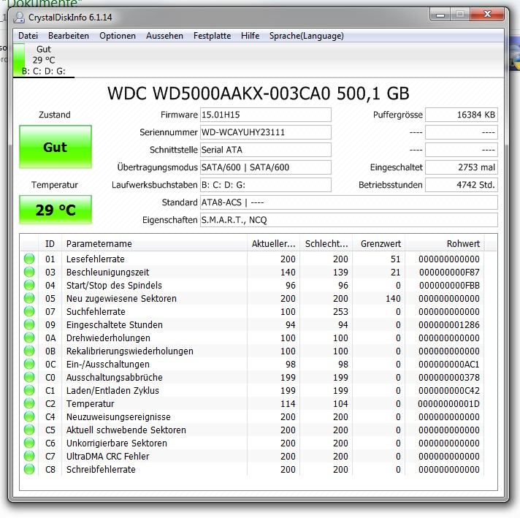Click status dot for Laden/Entladen Zyklus row
The image size is (520, 518).
coord(29,390)
